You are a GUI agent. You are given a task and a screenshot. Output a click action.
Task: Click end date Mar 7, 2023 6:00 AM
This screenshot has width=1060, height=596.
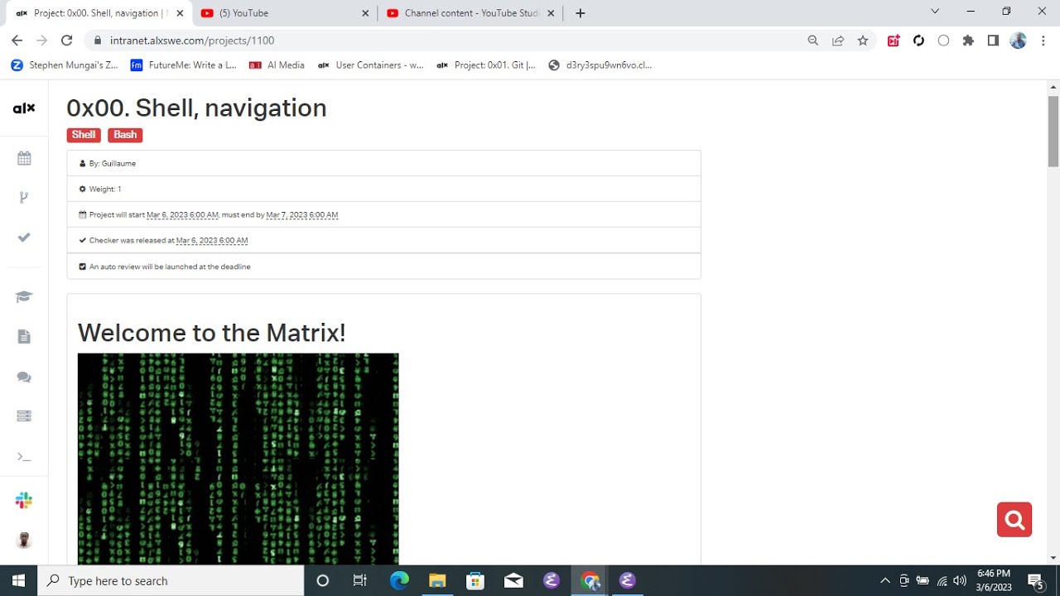click(x=302, y=215)
